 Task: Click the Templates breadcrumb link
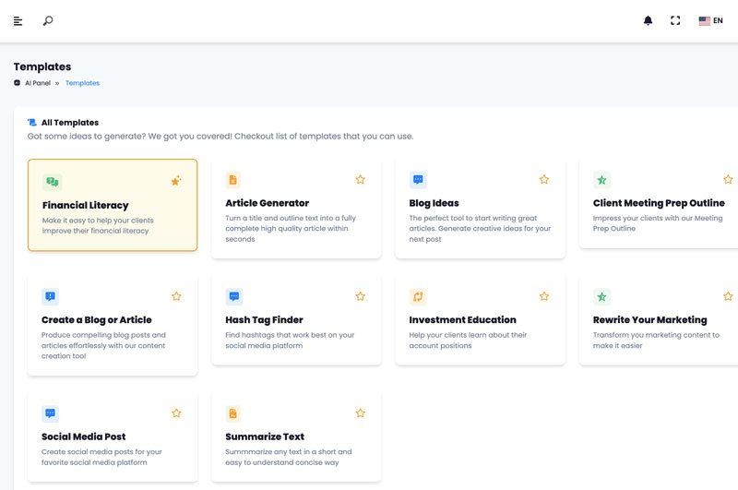click(x=82, y=83)
